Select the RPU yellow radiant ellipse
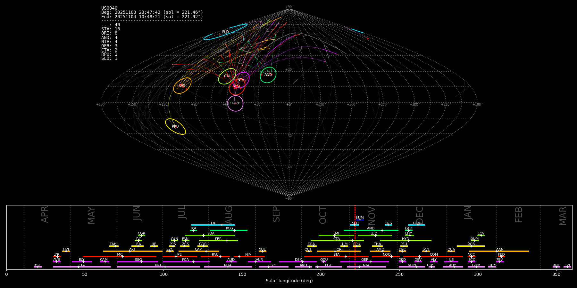 click(175, 127)
